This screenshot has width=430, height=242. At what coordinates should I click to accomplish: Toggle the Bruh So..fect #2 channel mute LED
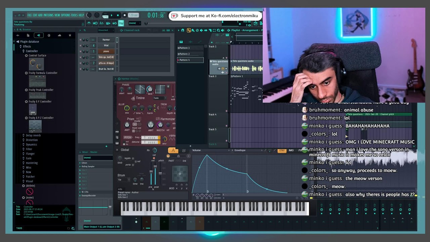pyautogui.click(x=80, y=69)
